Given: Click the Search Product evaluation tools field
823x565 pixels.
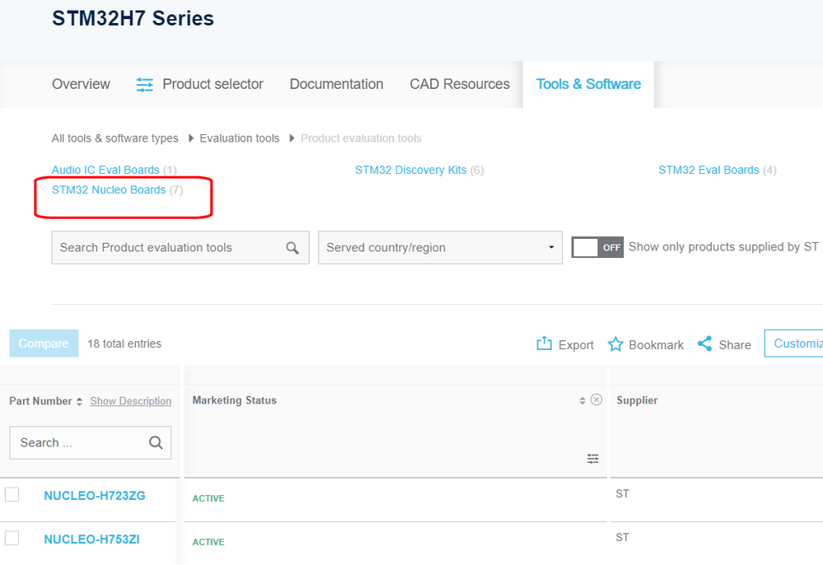Looking at the screenshot, I should (x=165, y=248).
